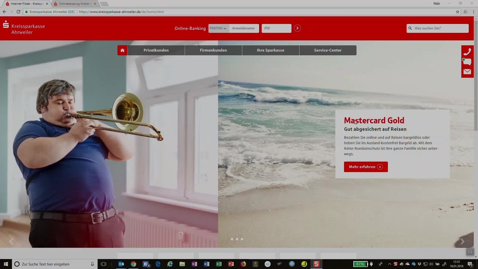This screenshot has width=478, height=269.
Task: Open Firefox from the taskbar
Action: [243, 264]
